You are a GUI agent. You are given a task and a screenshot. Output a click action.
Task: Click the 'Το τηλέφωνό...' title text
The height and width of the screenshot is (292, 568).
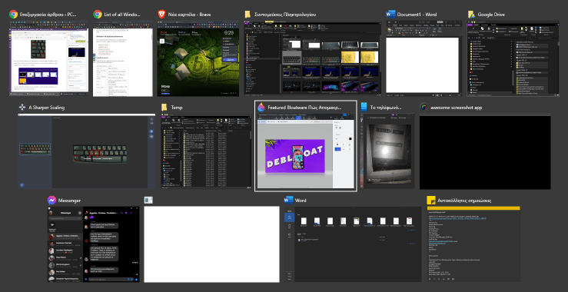click(x=385, y=108)
